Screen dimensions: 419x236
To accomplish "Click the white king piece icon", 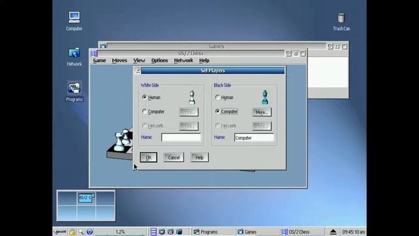I will 192,97.
